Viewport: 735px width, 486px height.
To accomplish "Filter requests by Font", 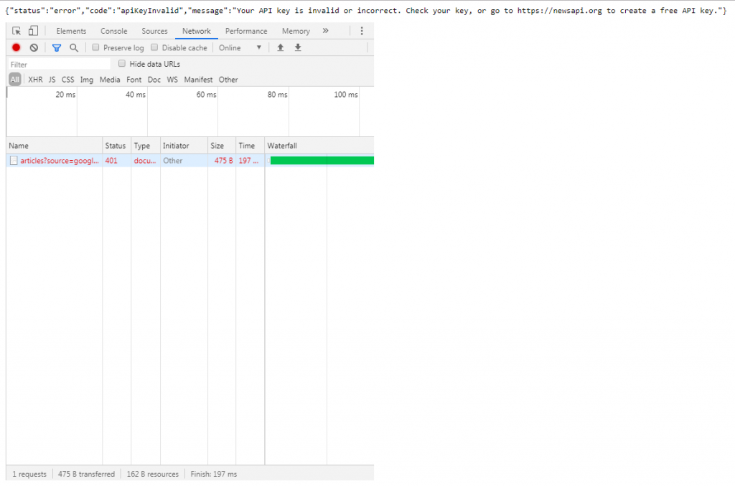I will [134, 80].
